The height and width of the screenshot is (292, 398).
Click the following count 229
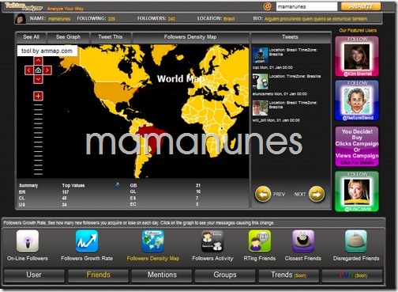pos(111,19)
